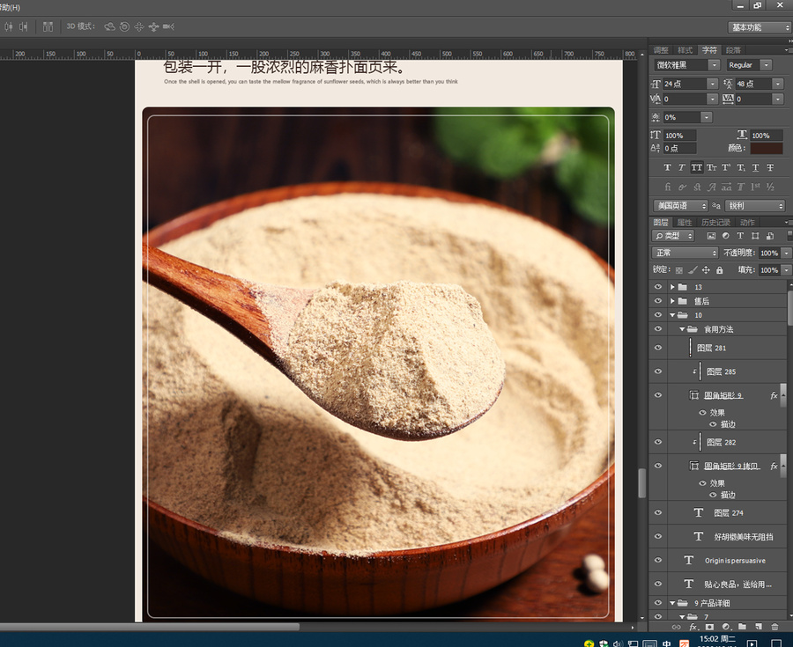Filter layers by pixel layer type

pyautogui.click(x=711, y=236)
